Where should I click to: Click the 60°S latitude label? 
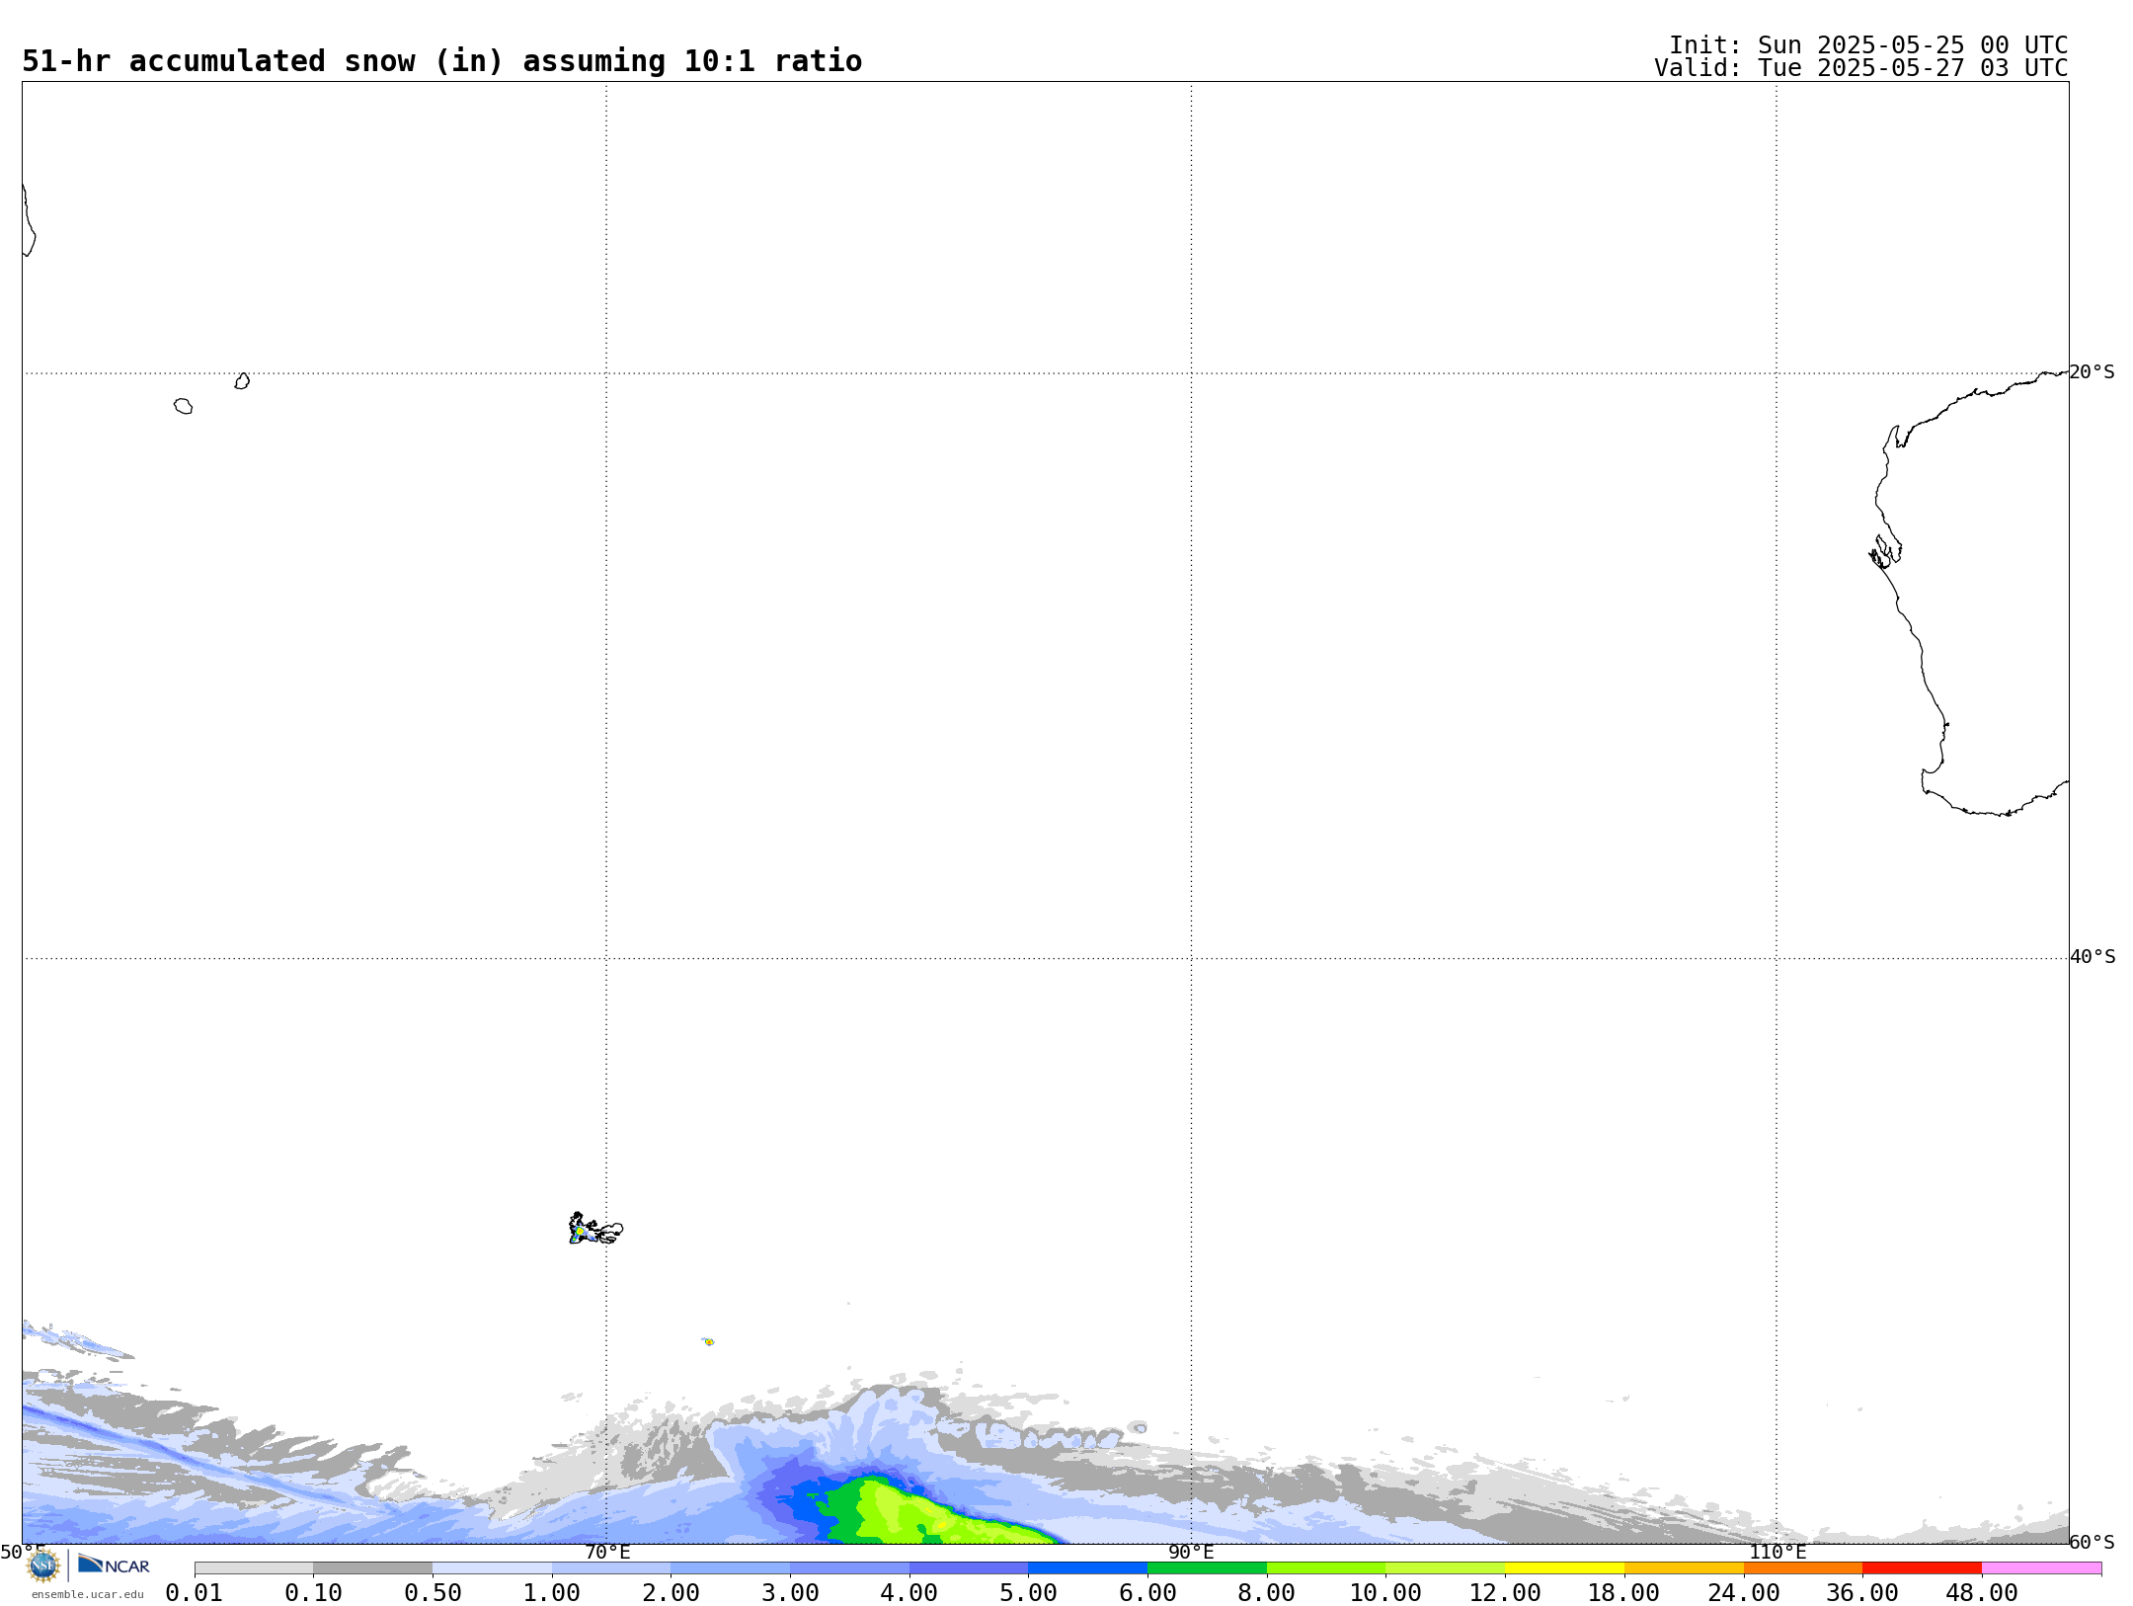[x=2092, y=1542]
